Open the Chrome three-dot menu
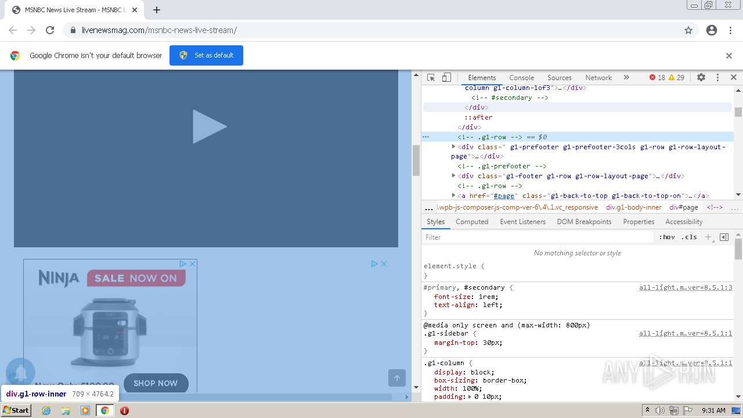Image resolution: width=743 pixels, height=418 pixels. point(730,30)
